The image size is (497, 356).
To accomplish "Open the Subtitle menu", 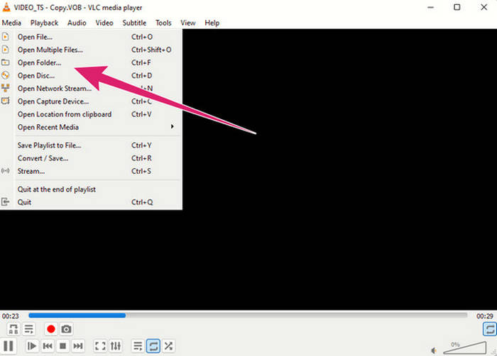I will click(134, 23).
